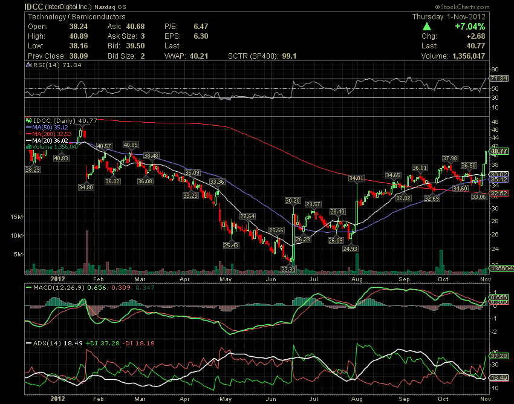Select the +7.04% percent change

click(470, 26)
